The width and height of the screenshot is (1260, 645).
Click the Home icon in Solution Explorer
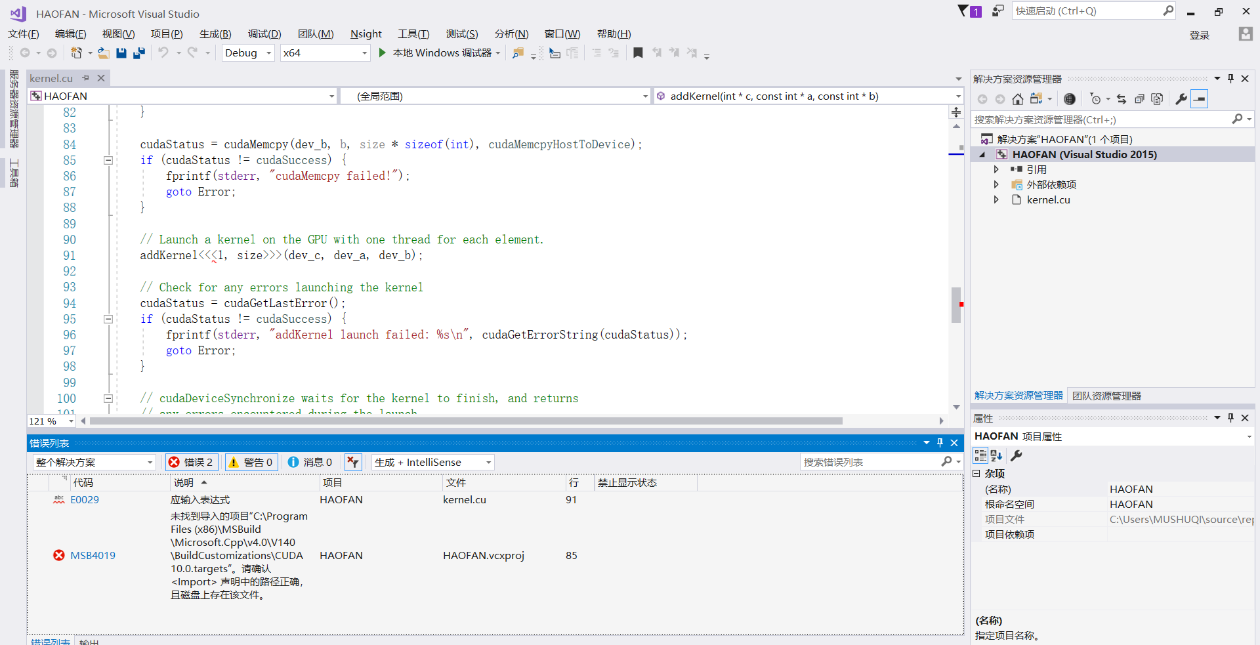(x=1017, y=99)
